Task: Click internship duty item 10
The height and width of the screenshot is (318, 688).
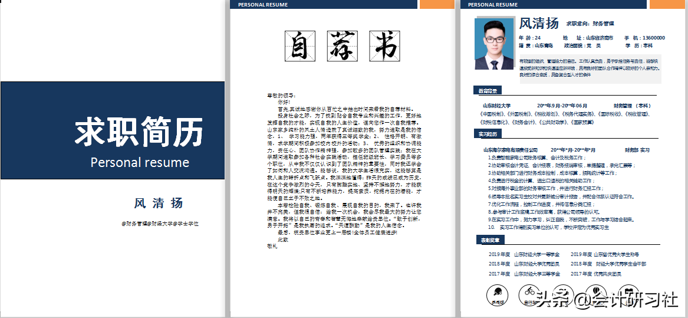Action: [548, 228]
